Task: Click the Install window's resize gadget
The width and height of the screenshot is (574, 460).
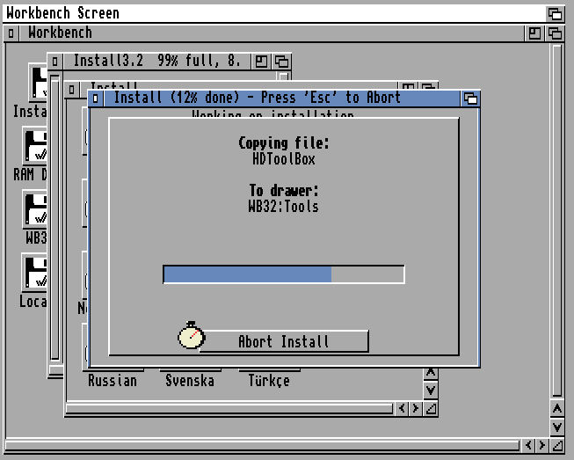Action: pyautogui.click(x=430, y=409)
